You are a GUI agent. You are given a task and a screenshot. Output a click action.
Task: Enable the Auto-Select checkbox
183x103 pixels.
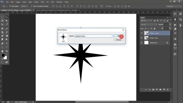tap(10, 6)
